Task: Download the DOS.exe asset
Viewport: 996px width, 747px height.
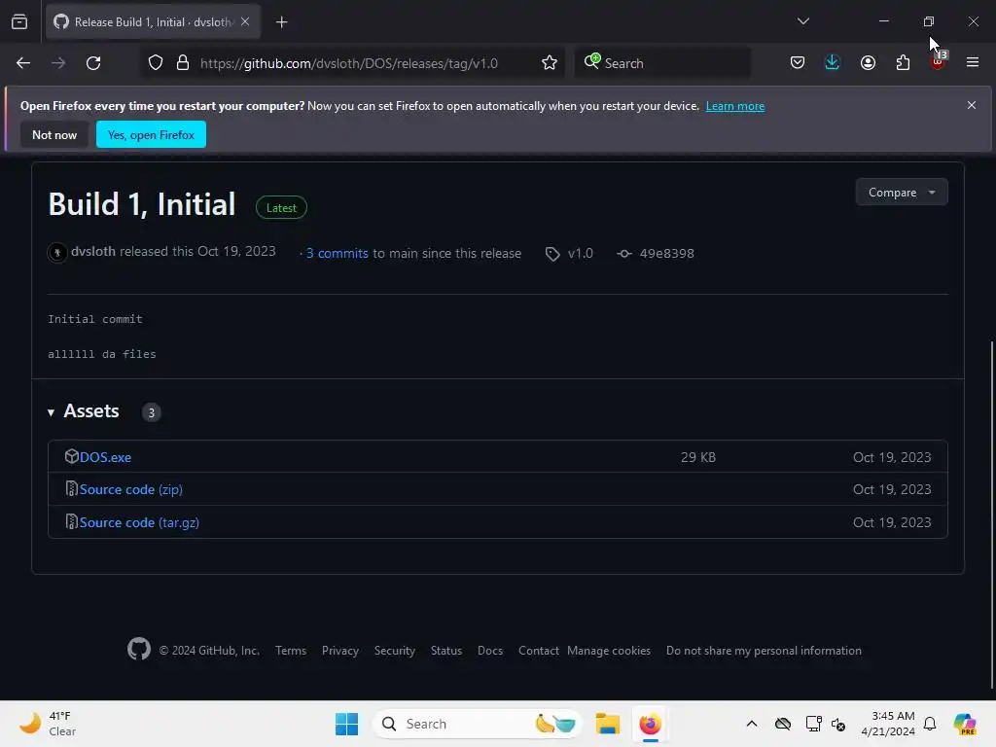Action: point(105,457)
